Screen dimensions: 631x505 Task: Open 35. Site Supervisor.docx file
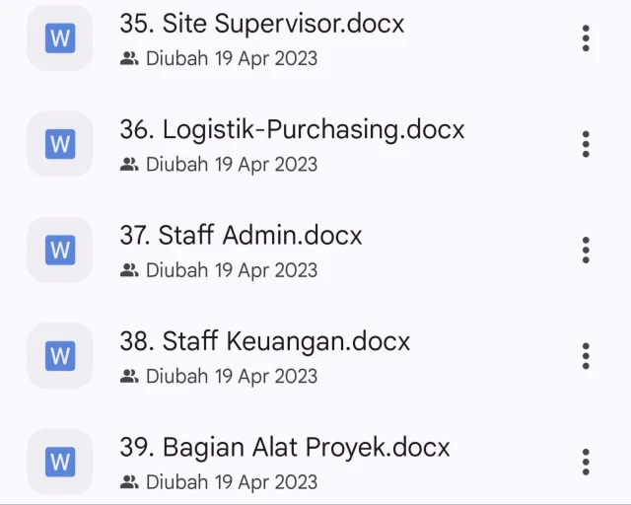coord(262,24)
